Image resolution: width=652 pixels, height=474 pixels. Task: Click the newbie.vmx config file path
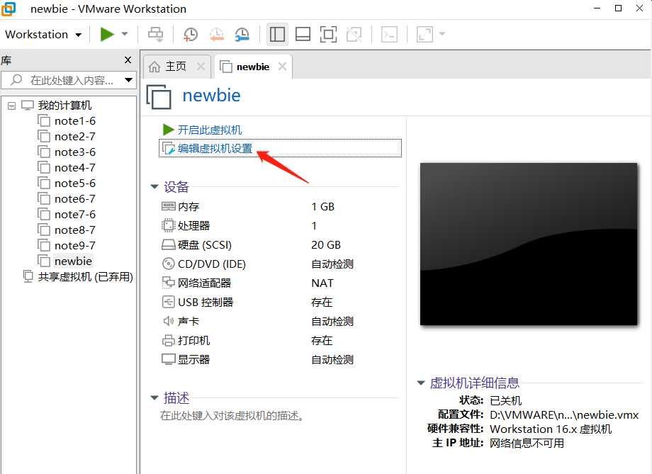click(564, 415)
